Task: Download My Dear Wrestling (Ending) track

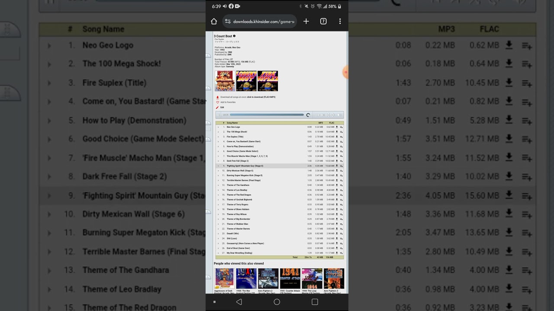Action: click(x=337, y=253)
